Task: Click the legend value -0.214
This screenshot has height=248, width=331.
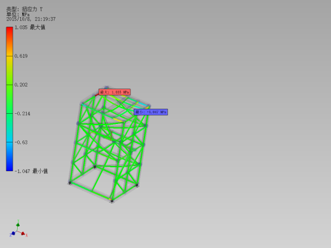Action: click(22, 114)
